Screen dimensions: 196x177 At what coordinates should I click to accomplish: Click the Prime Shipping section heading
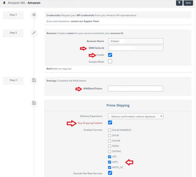pyautogui.click(x=118, y=105)
